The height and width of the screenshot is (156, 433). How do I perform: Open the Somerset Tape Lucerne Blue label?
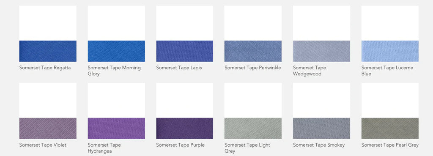387,71
